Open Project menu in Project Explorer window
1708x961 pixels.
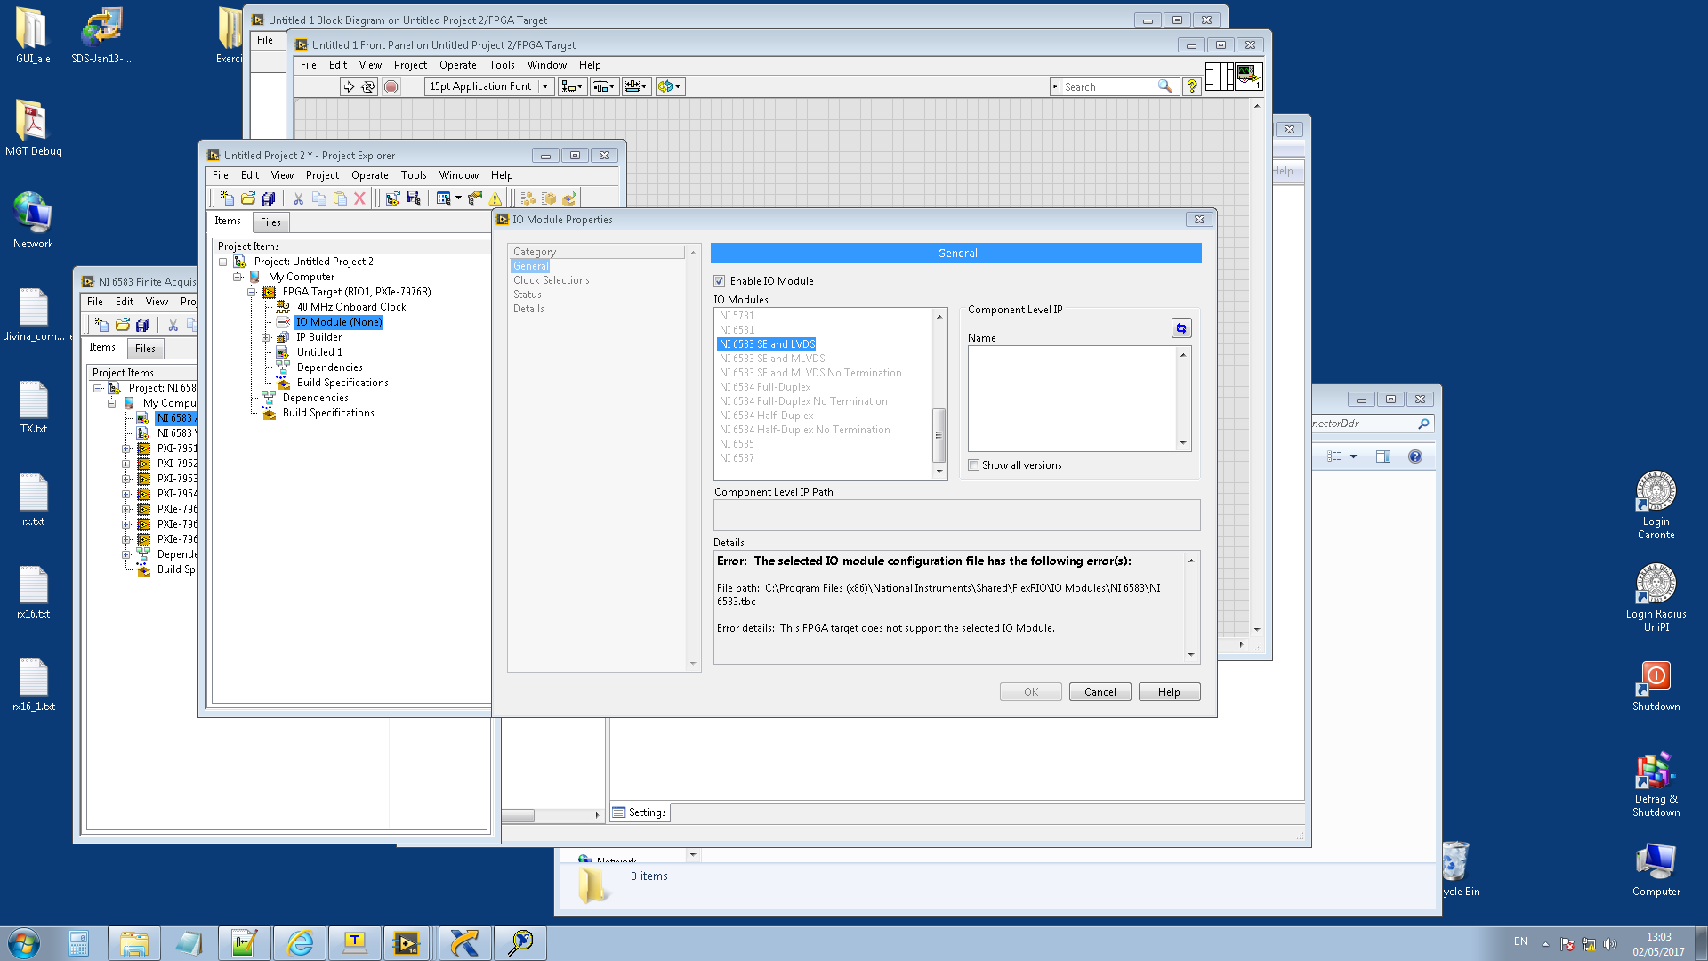click(x=322, y=175)
